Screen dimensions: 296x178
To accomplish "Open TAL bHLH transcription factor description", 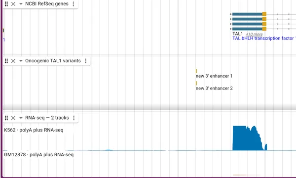I will click(264, 39).
